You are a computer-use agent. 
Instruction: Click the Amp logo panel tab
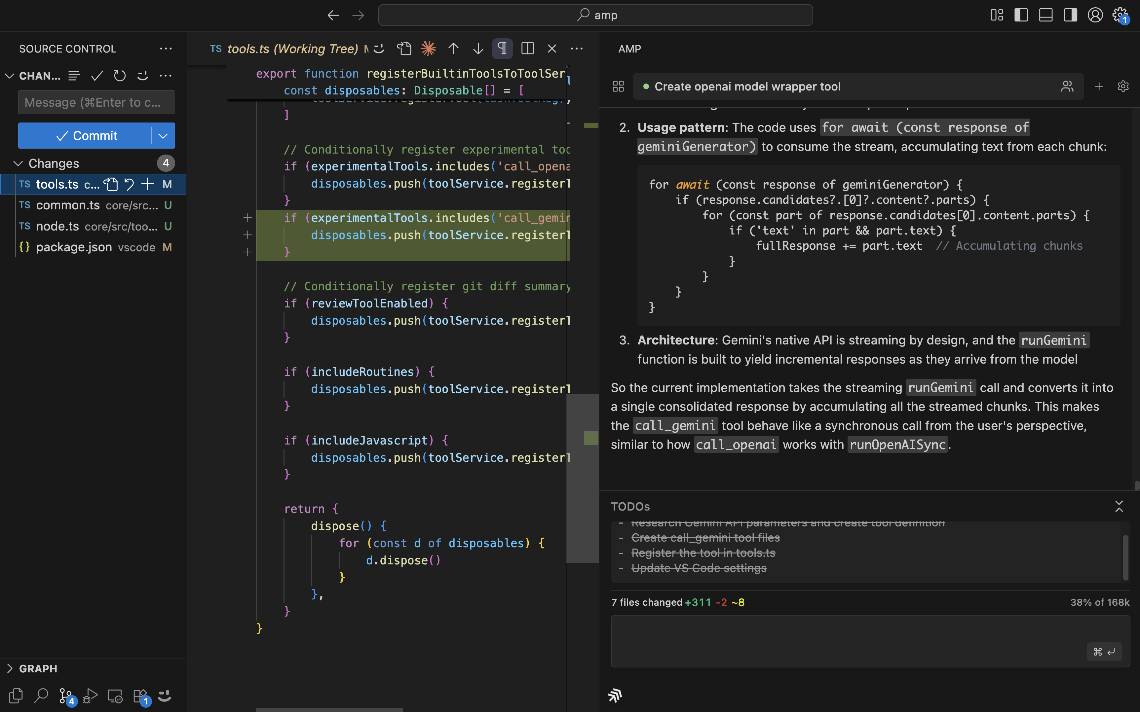[615, 695]
